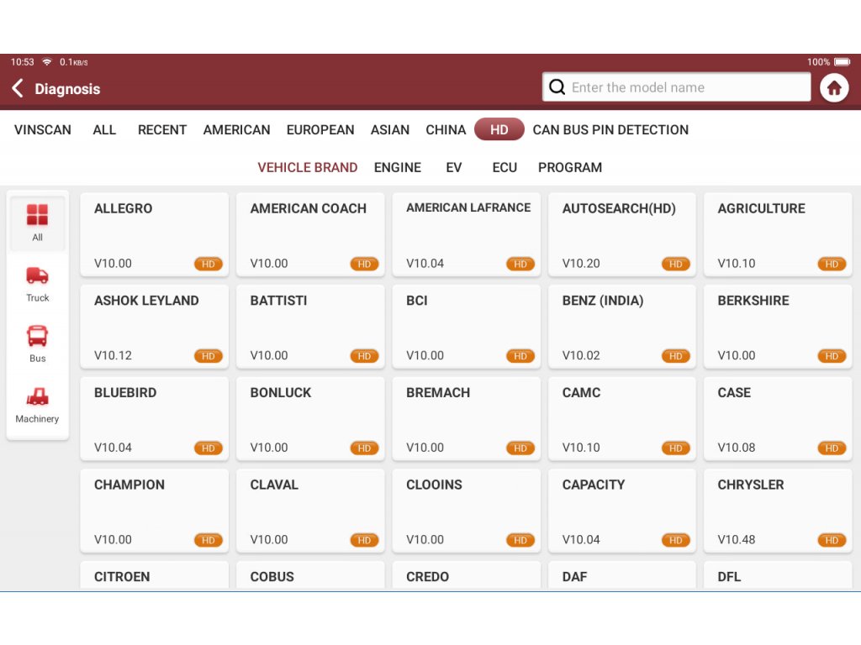
Task: Open the ALLEGRO brand card
Action: click(x=155, y=234)
